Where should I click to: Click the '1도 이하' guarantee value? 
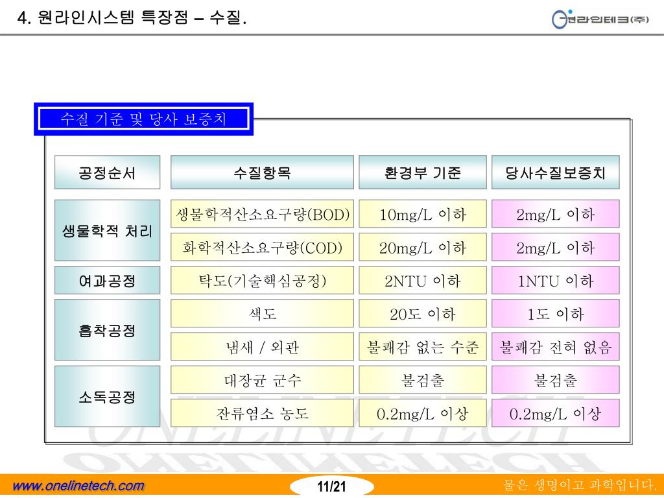[x=555, y=313]
